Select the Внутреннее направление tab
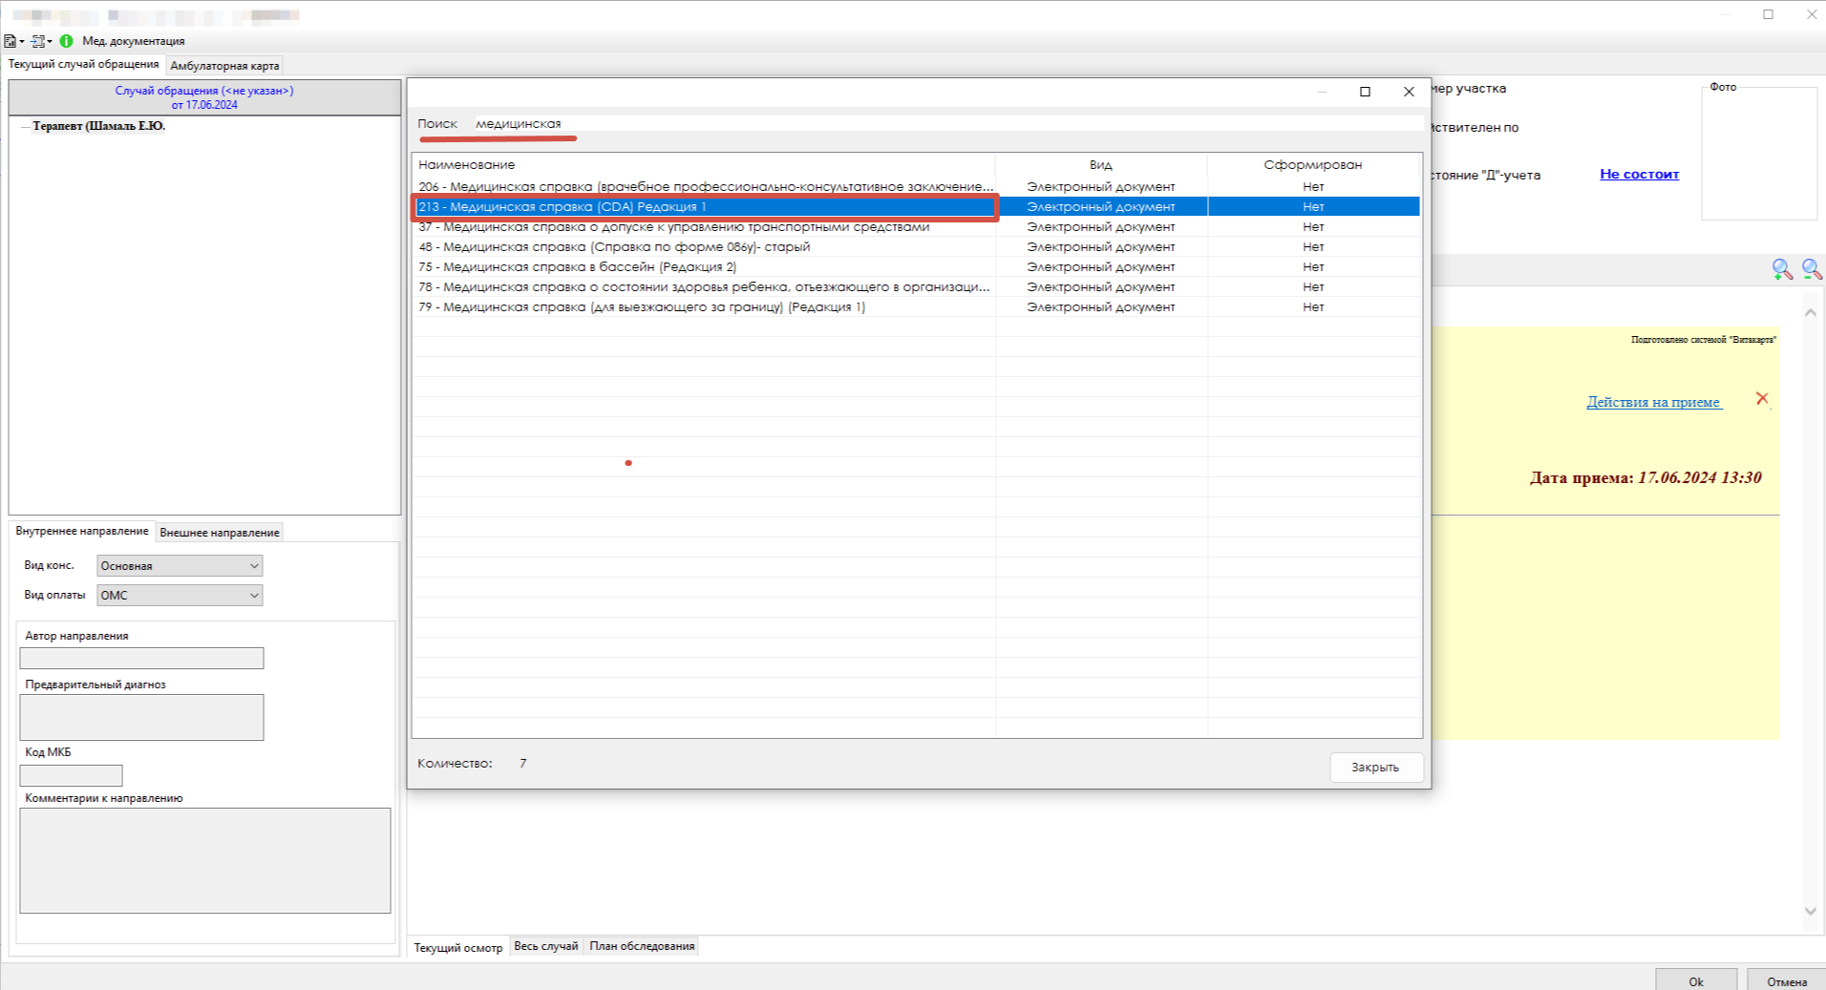The width and height of the screenshot is (1826, 990). [82, 531]
